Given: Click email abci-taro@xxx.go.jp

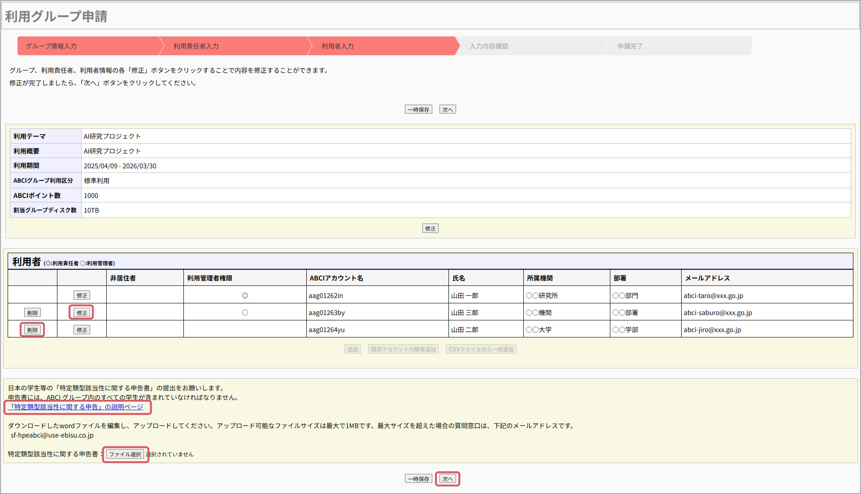Looking at the screenshot, I should pyautogui.click(x=713, y=296).
